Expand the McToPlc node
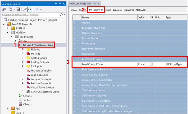The width and height of the screenshot is (188, 114). 22,54
